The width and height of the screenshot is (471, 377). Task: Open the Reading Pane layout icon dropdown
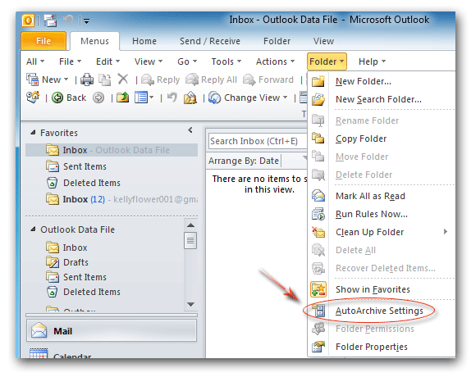(x=144, y=98)
